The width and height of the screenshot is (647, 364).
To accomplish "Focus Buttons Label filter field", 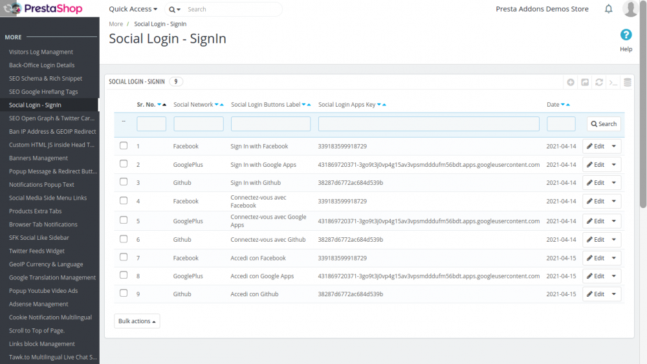I will tap(270, 123).
